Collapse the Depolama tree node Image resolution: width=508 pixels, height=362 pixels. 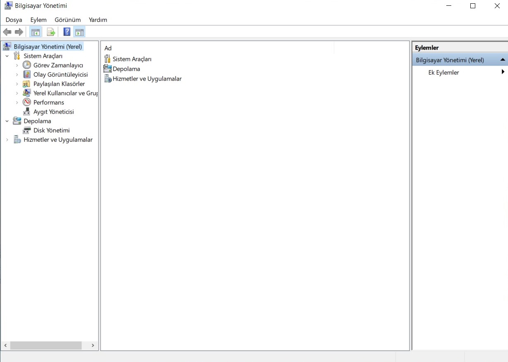(7, 121)
